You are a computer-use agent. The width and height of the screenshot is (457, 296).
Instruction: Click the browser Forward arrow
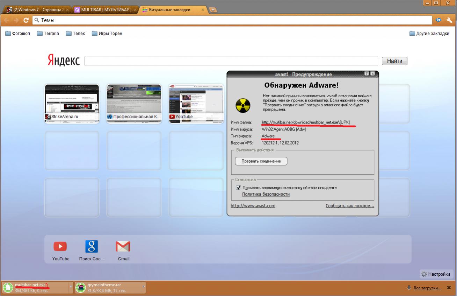click(x=16, y=20)
